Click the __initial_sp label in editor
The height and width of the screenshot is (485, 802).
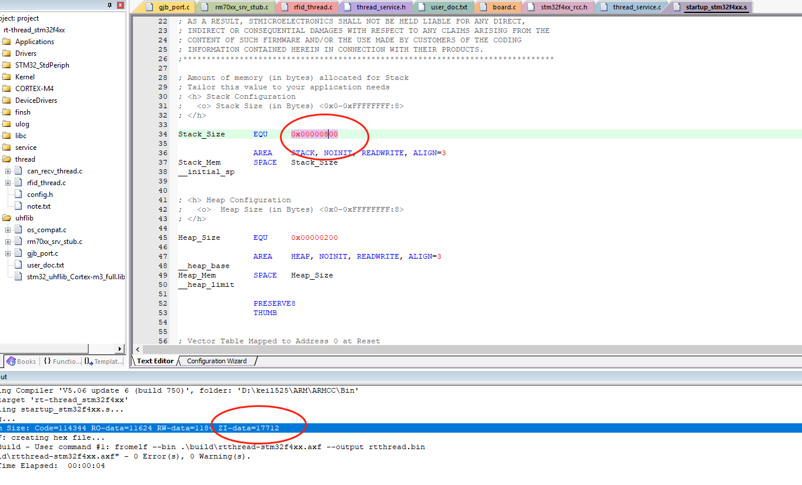point(206,172)
